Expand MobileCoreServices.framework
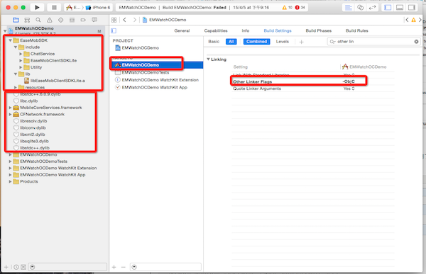 coord(11,108)
